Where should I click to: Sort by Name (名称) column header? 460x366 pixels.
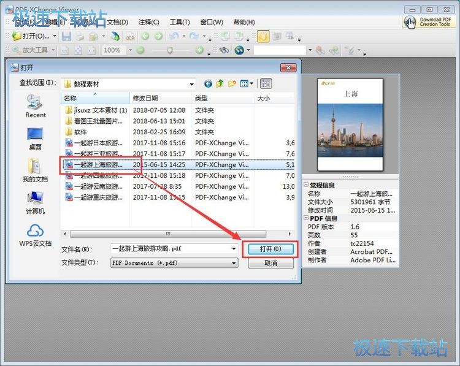[95, 98]
